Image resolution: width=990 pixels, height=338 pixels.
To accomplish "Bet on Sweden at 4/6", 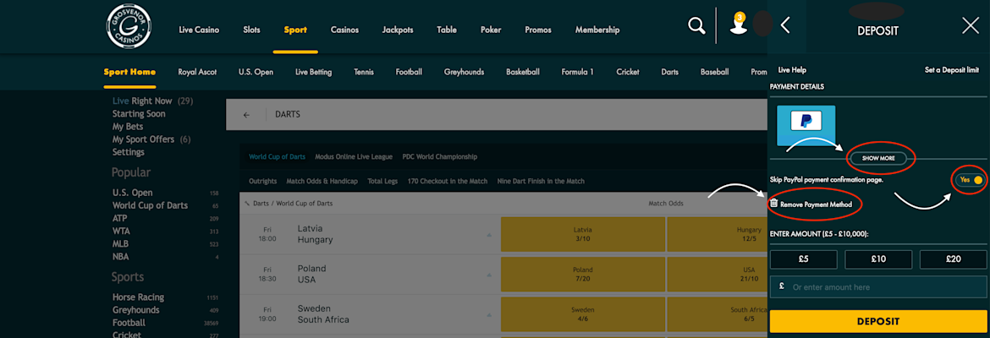I will click(582, 314).
